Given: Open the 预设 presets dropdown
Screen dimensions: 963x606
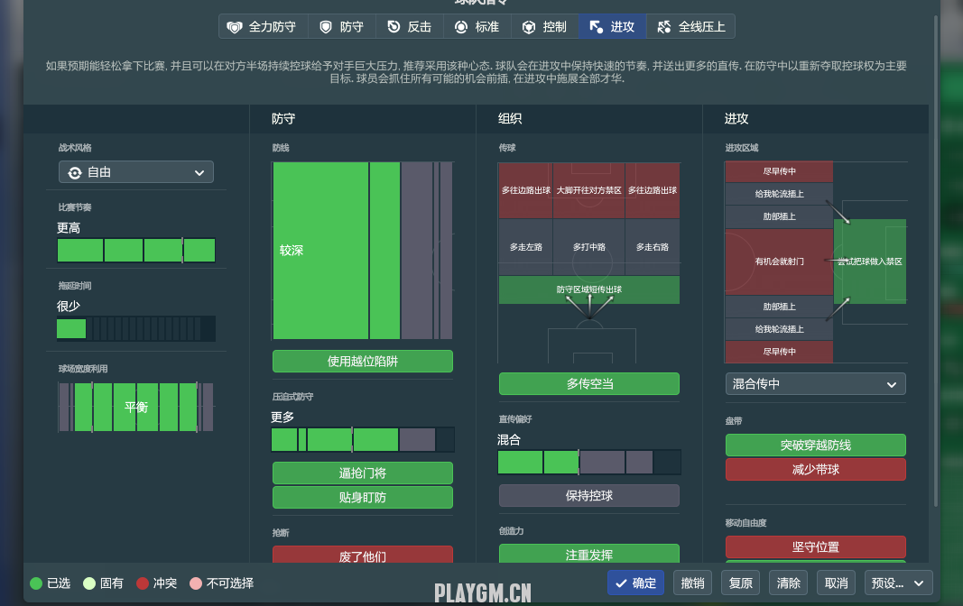Looking at the screenshot, I should 897,583.
